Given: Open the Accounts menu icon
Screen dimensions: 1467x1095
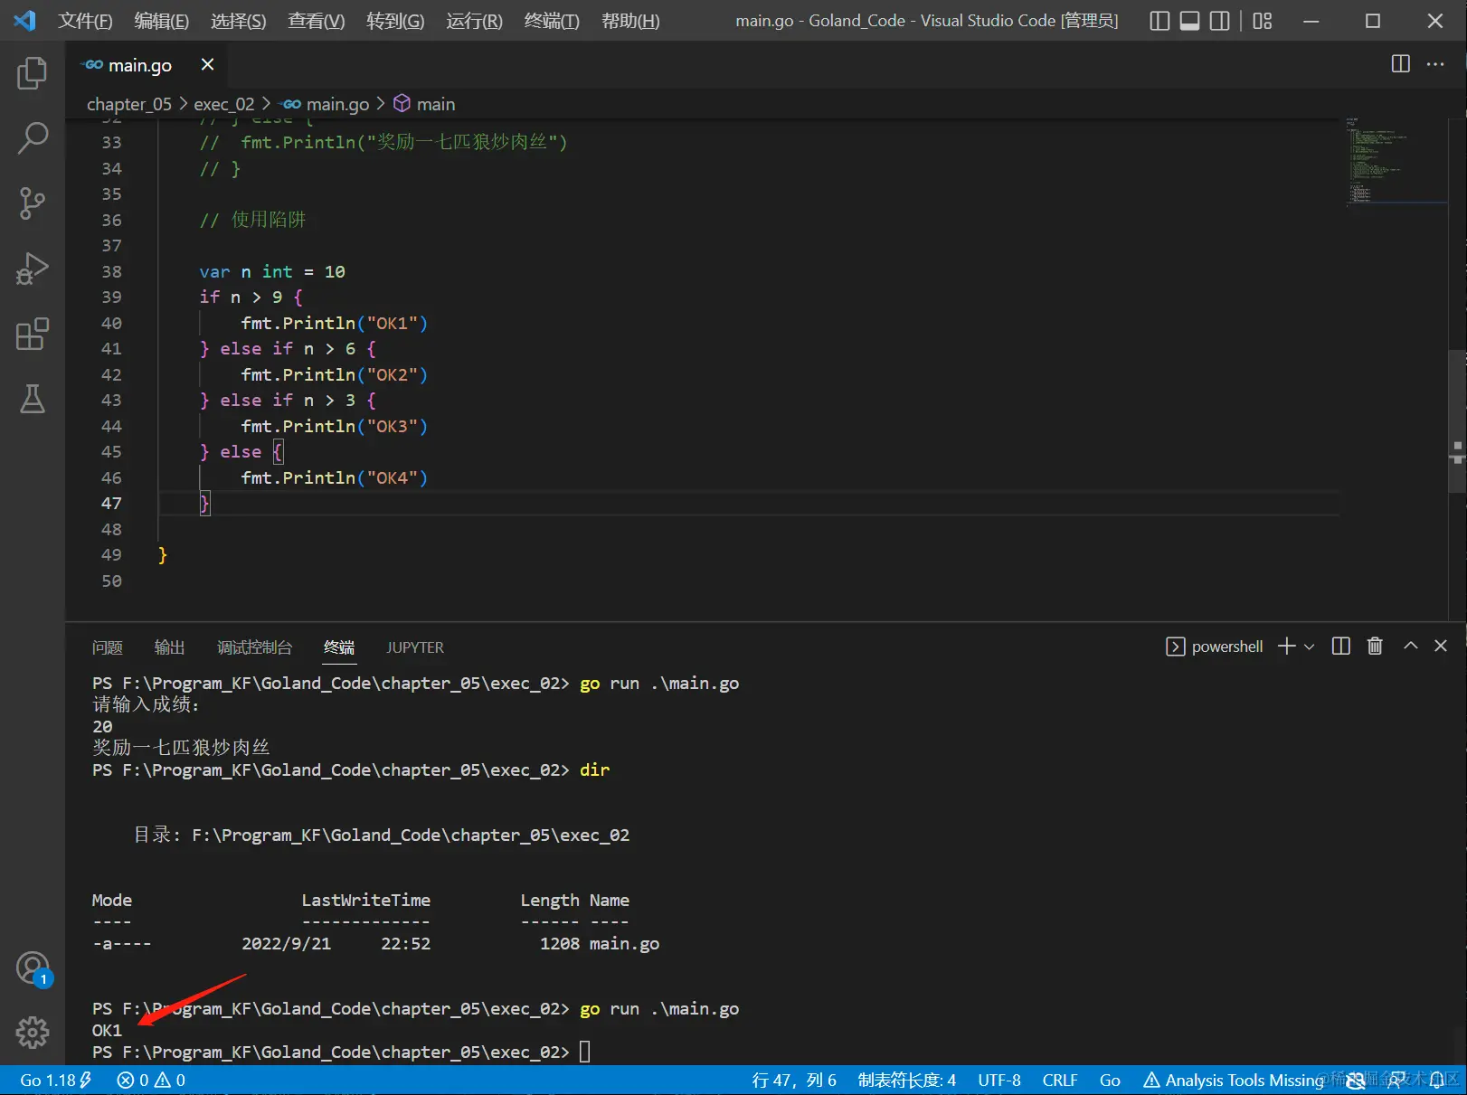Looking at the screenshot, I should 33,968.
